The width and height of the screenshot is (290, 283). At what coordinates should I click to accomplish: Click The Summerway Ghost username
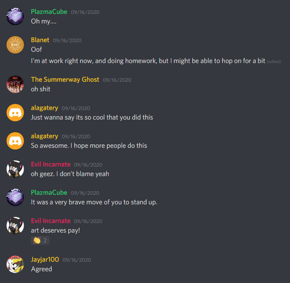65,80
